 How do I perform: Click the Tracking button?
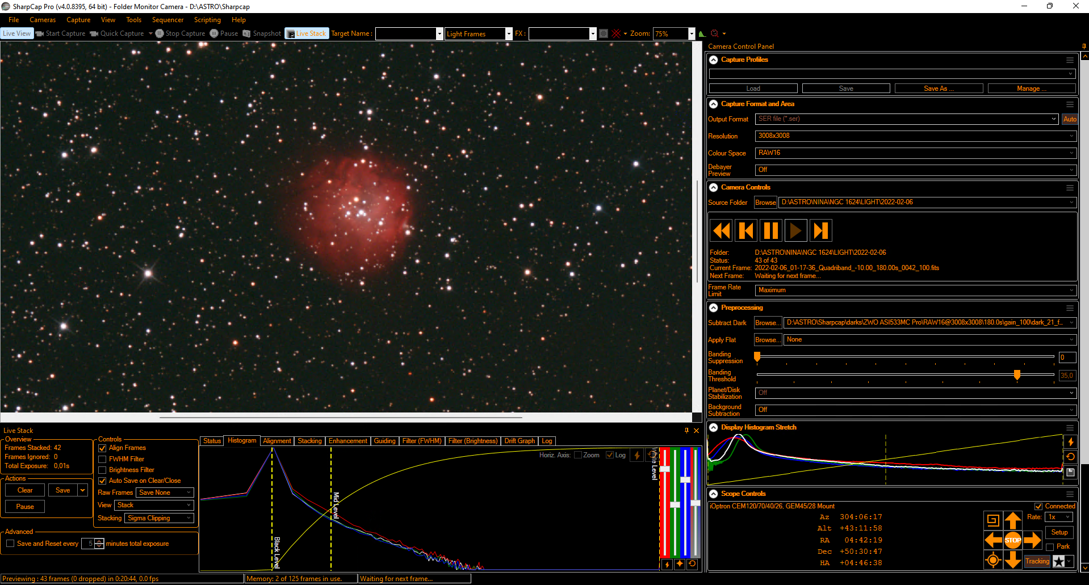[1037, 561]
